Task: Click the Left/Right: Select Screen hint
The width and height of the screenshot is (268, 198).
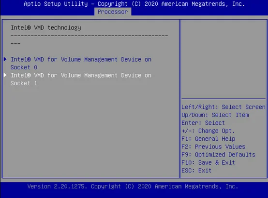Action: pyautogui.click(x=223, y=107)
